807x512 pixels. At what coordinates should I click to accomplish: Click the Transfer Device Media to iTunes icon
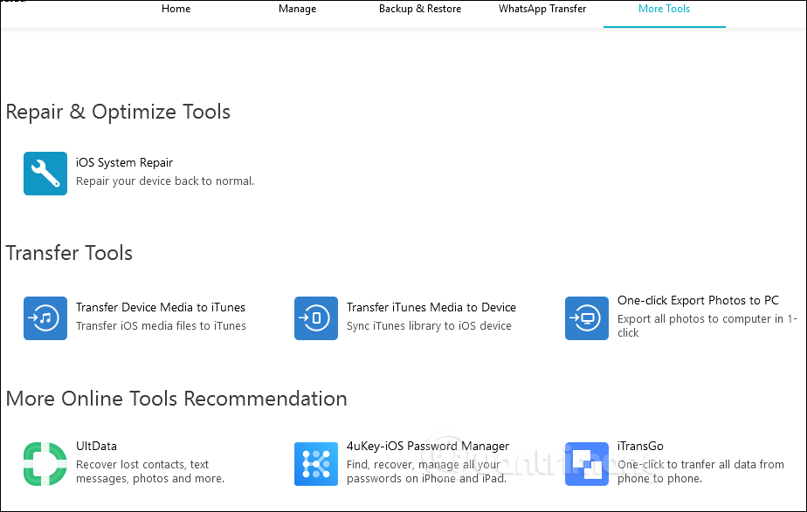click(45, 318)
